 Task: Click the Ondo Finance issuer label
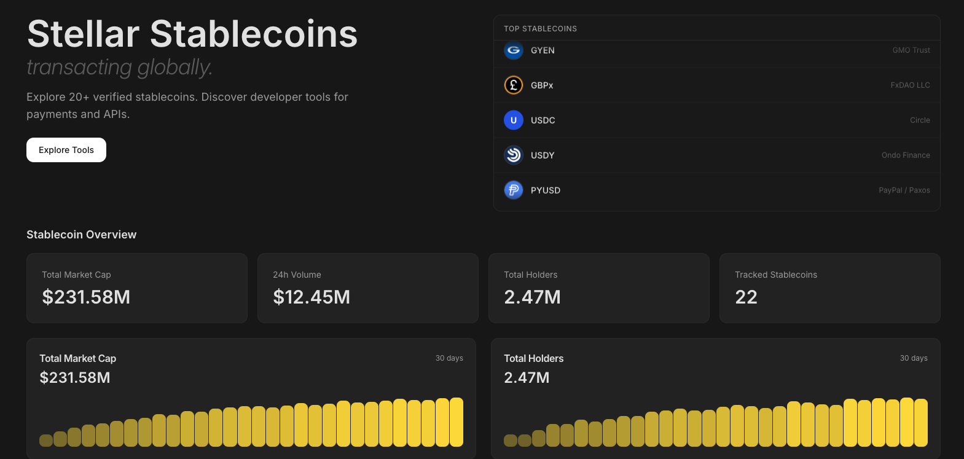click(x=905, y=155)
